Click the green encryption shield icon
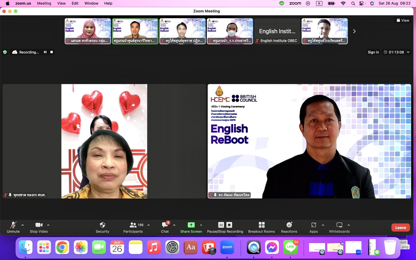This screenshot has width=416, height=260. click(5, 52)
